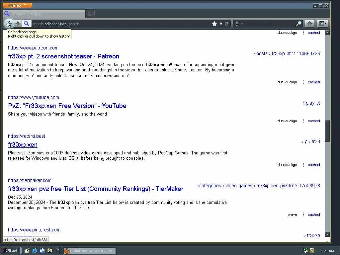Click the posts › fr33xp-pt-2-114660726 breadcrumb
Viewport: 340px width, 255px height.
tap(287, 53)
